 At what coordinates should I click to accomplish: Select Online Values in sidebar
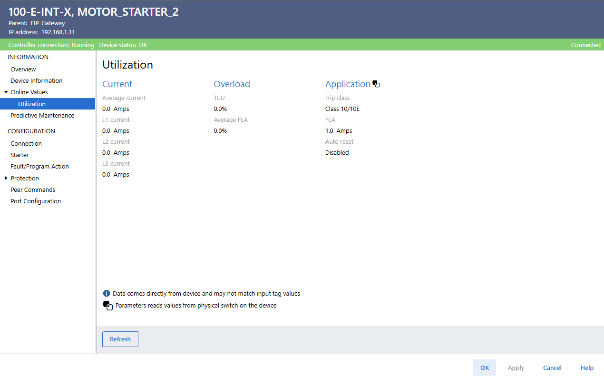(29, 92)
